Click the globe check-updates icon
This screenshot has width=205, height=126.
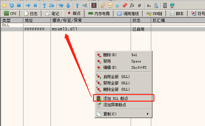point(172,5)
